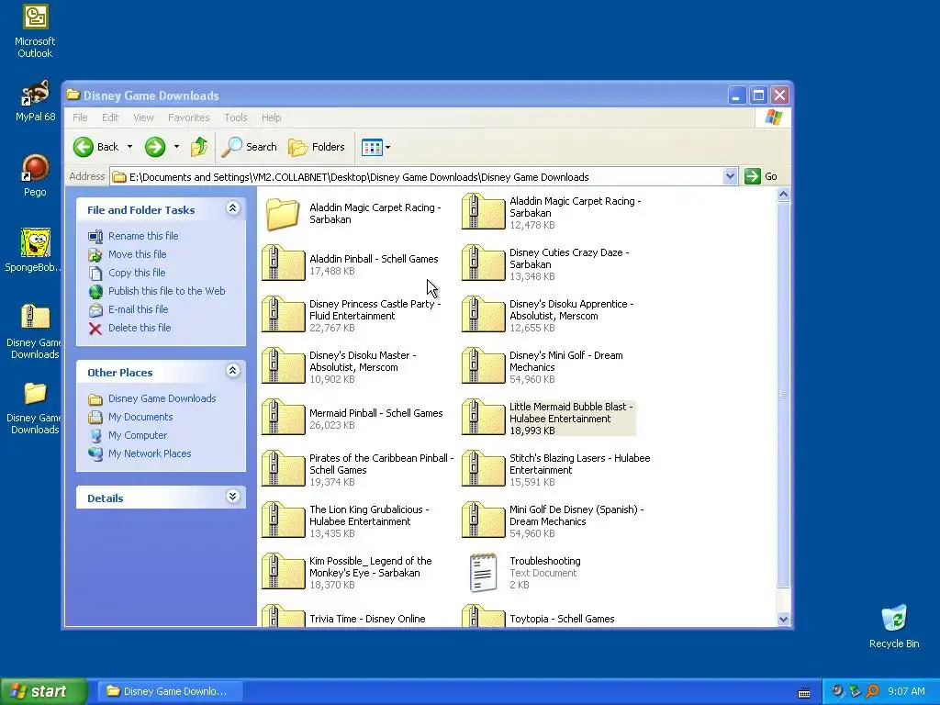The image size is (940, 705).
Task: Click the green Forward arrow button
Action: click(155, 147)
